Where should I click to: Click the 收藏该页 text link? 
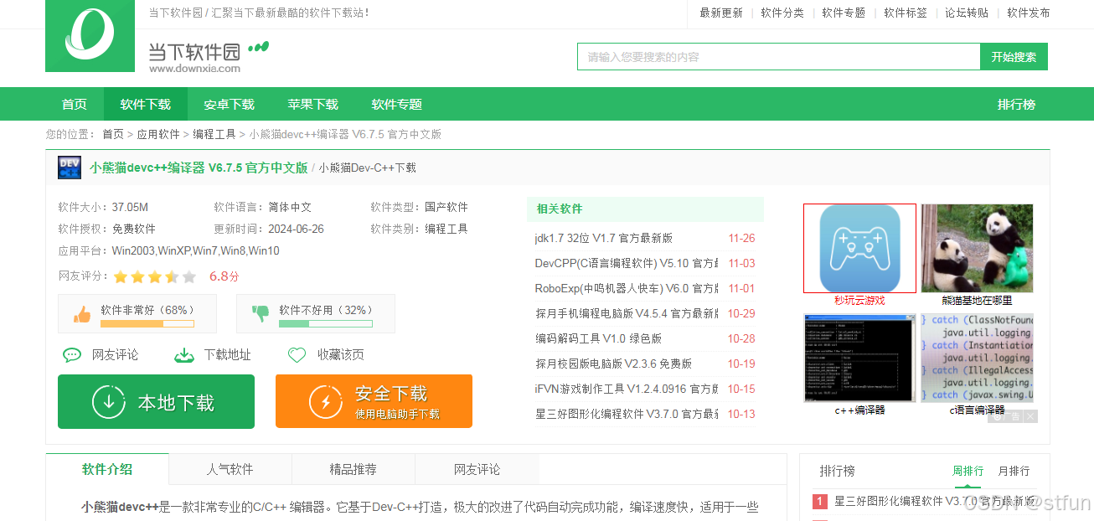tap(340, 355)
